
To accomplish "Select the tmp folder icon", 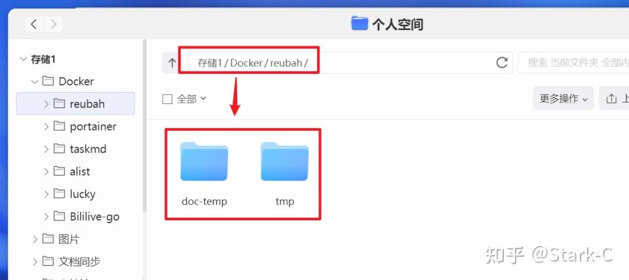I will 285,162.
